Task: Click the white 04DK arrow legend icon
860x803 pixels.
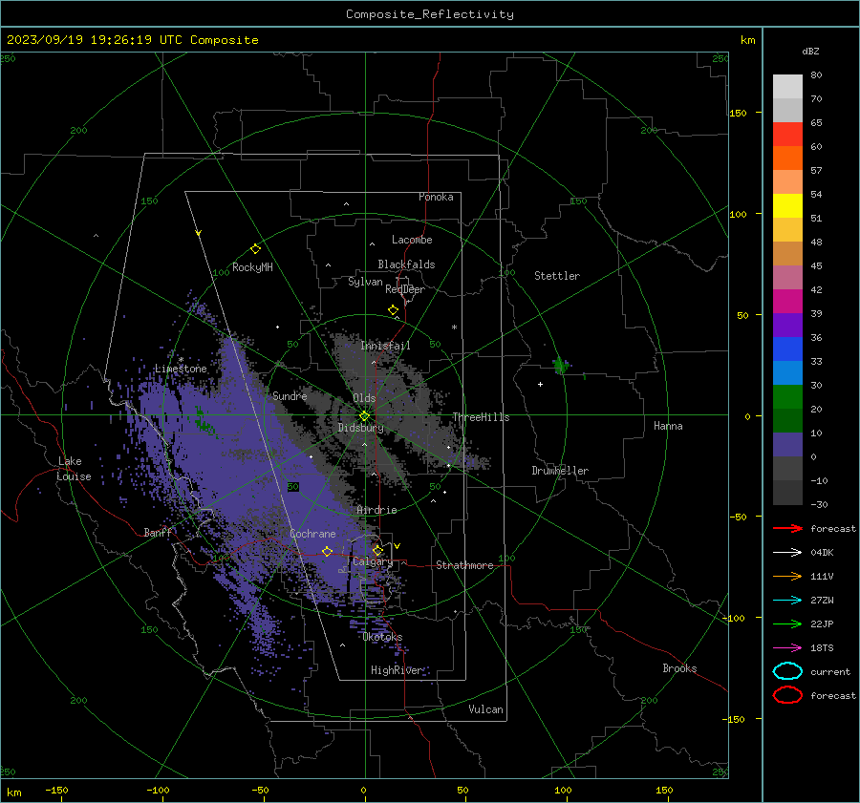Action: pyautogui.click(x=788, y=553)
